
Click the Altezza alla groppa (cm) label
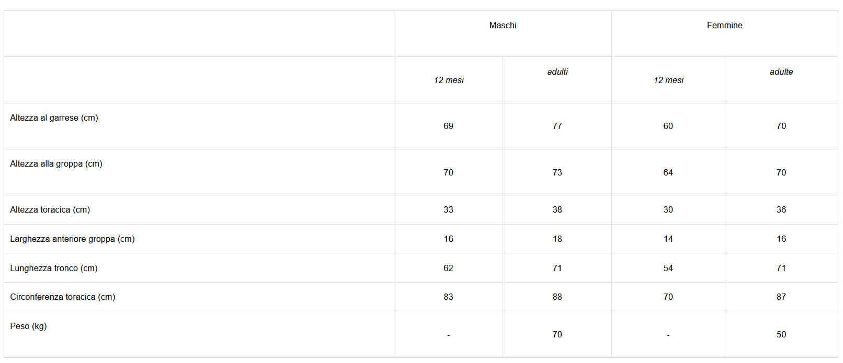pos(56,163)
